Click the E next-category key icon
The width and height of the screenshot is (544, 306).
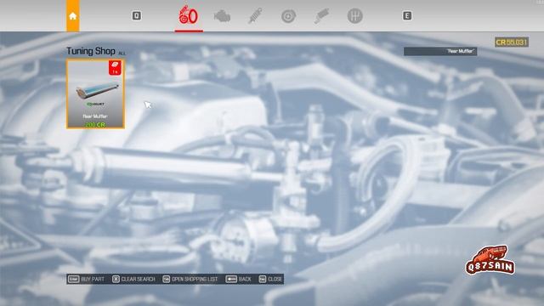[407, 15]
